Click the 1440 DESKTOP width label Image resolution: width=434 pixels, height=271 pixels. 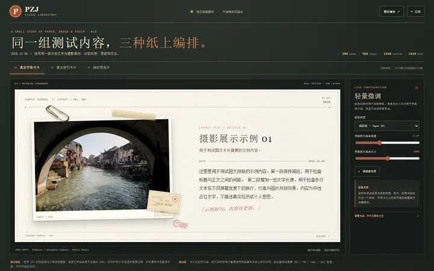click(x=393, y=54)
